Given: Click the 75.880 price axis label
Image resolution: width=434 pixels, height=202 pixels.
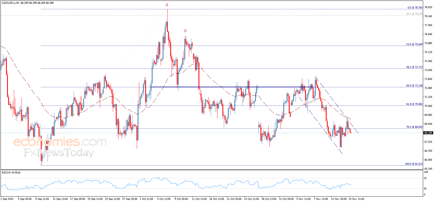Looking at the screenshot, I should (428, 43).
